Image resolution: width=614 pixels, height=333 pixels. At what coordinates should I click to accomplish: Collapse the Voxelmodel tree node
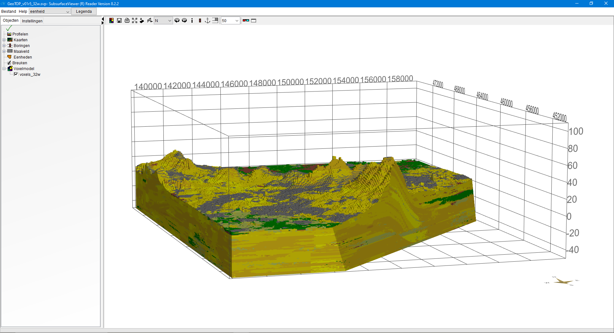pos(4,69)
